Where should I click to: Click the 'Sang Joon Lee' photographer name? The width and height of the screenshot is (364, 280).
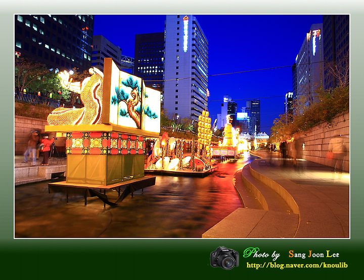tap(314, 254)
